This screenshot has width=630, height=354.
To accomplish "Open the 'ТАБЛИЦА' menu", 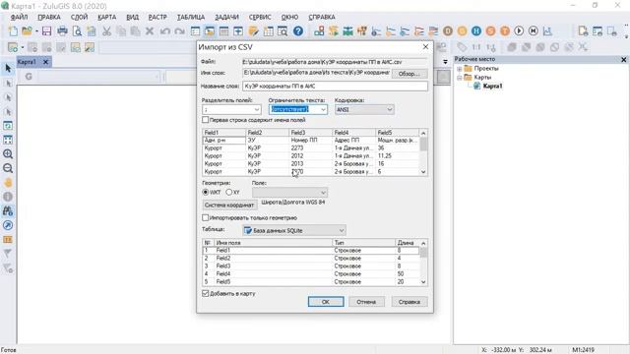I will 191,18.
